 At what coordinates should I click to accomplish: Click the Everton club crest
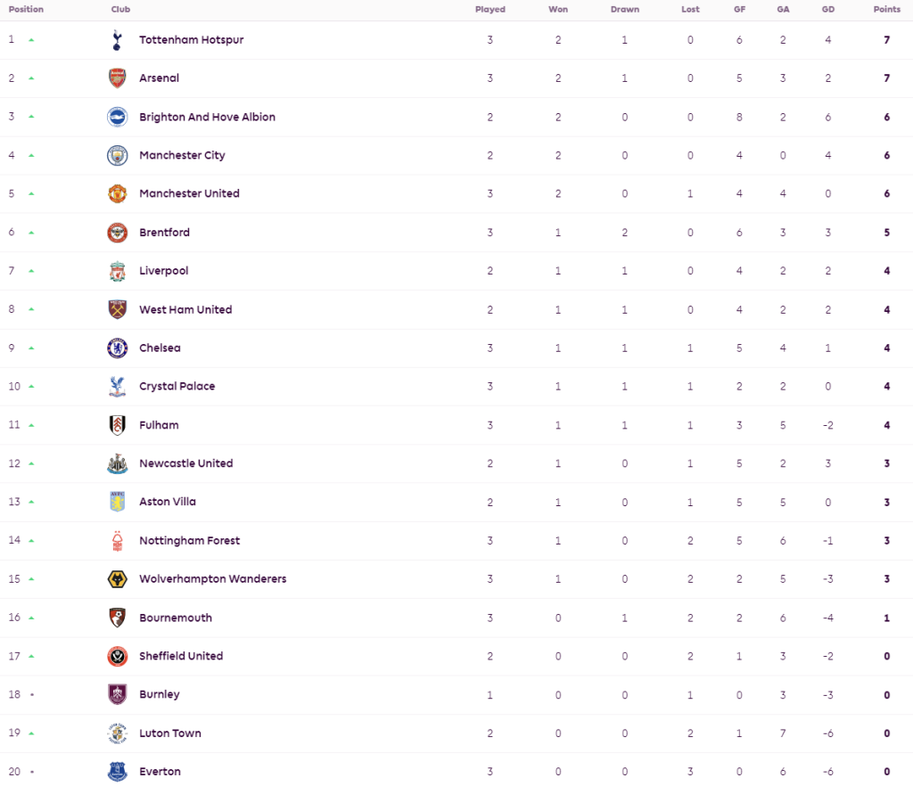[x=117, y=772]
